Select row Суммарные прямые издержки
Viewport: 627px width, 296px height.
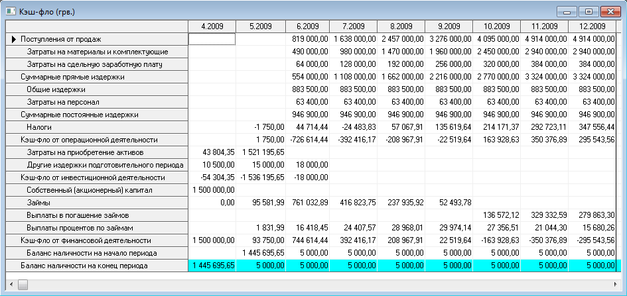(x=97, y=77)
